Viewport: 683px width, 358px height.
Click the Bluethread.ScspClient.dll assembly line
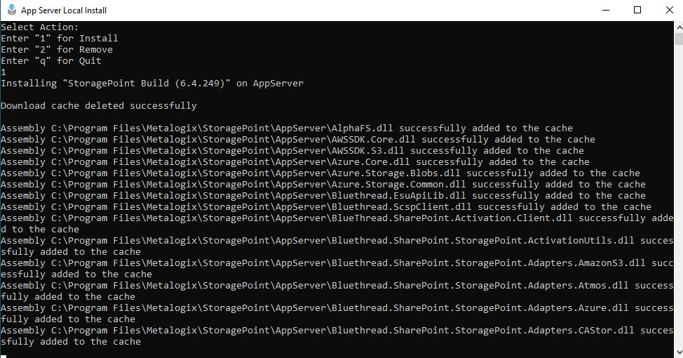[x=326, y=207]
